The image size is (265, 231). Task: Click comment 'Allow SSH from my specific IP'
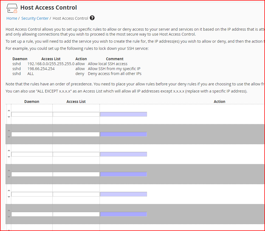pyautogui.click(x=114, y=69)
